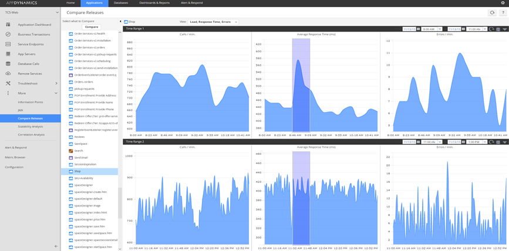Go to the Home tab
The height and width of the screenshot is (251, 509).
tap(70, 3)
